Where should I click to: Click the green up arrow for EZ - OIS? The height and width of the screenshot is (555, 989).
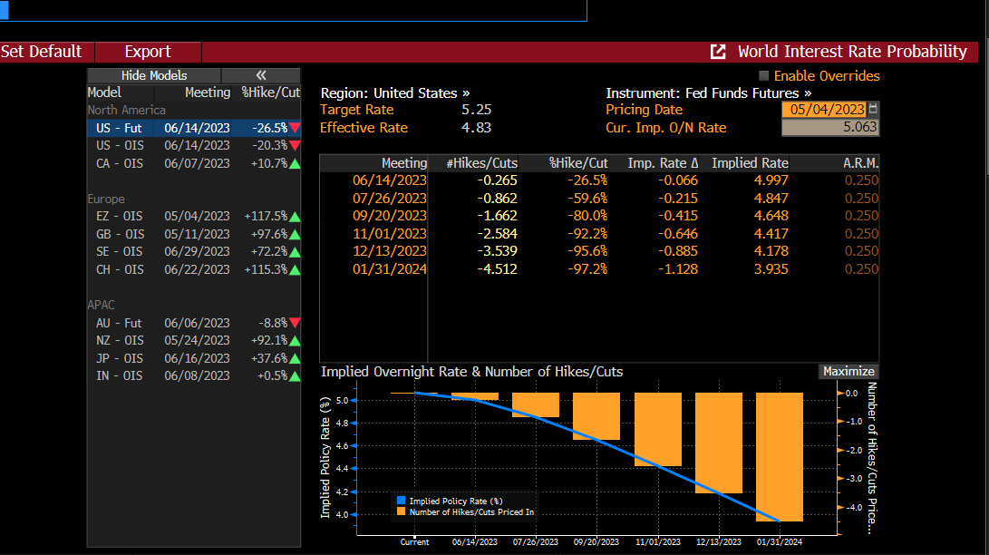tap(295, 217)
